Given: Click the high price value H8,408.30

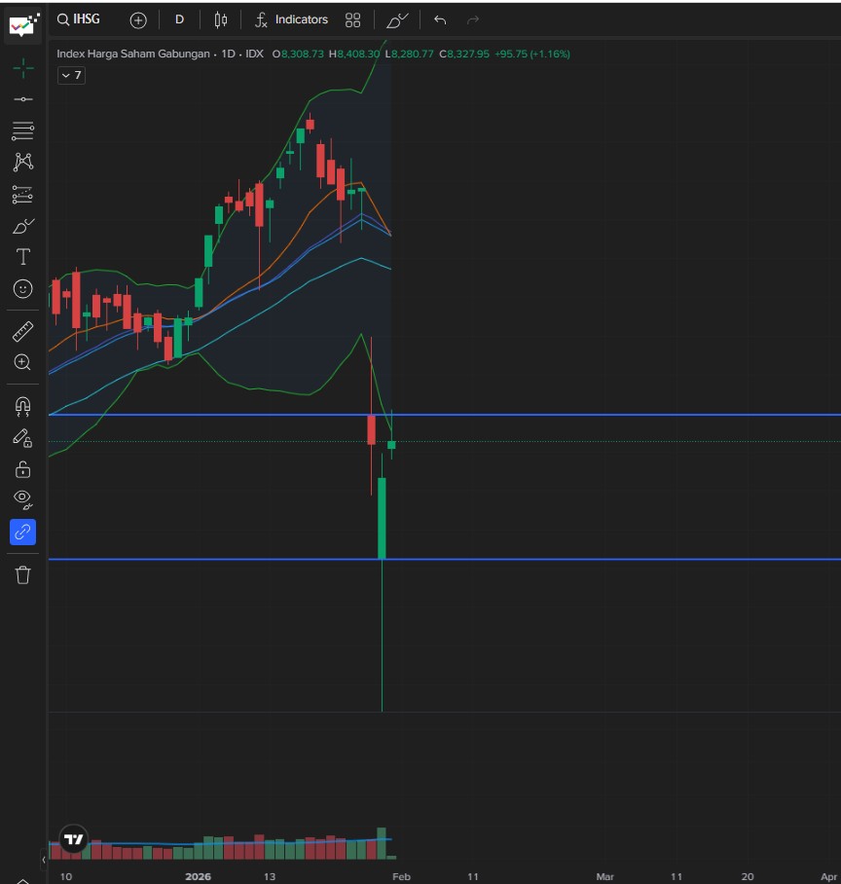Looking at the screenshot, I should (354, 55).
